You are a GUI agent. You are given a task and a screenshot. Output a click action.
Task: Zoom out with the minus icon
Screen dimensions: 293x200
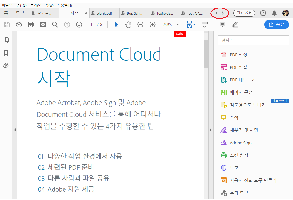pyautogui.click(x=140, y=24)
